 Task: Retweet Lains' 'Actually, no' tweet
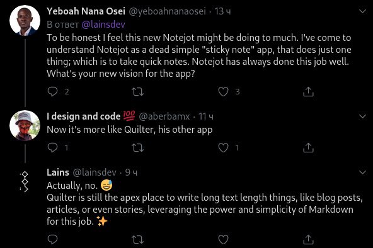coord(138,239)
